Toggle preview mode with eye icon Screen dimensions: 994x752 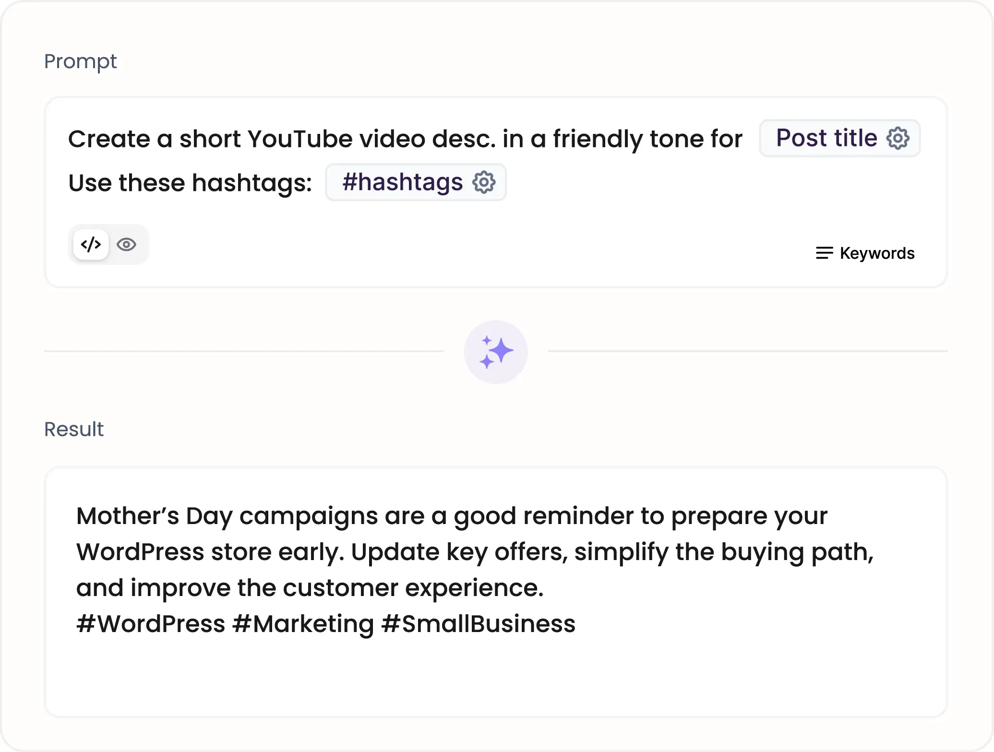pos(127,244)
